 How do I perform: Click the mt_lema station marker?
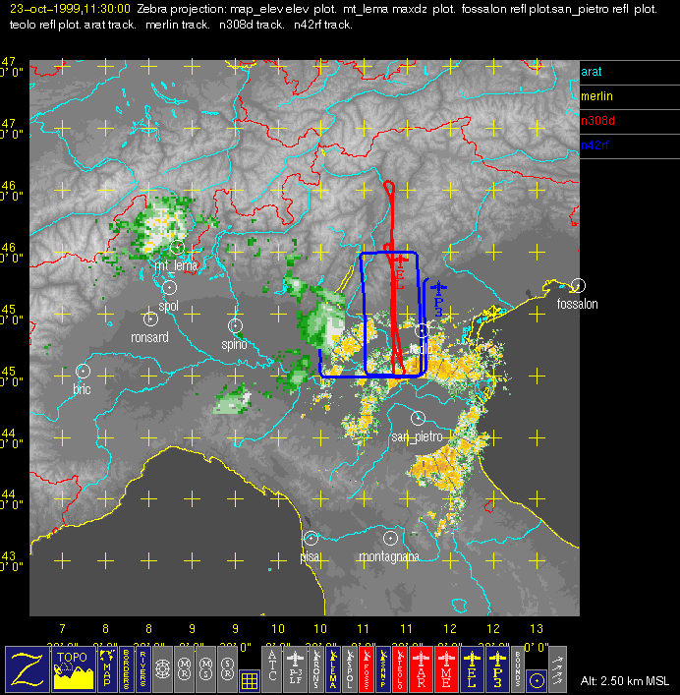tap(177, 247)
